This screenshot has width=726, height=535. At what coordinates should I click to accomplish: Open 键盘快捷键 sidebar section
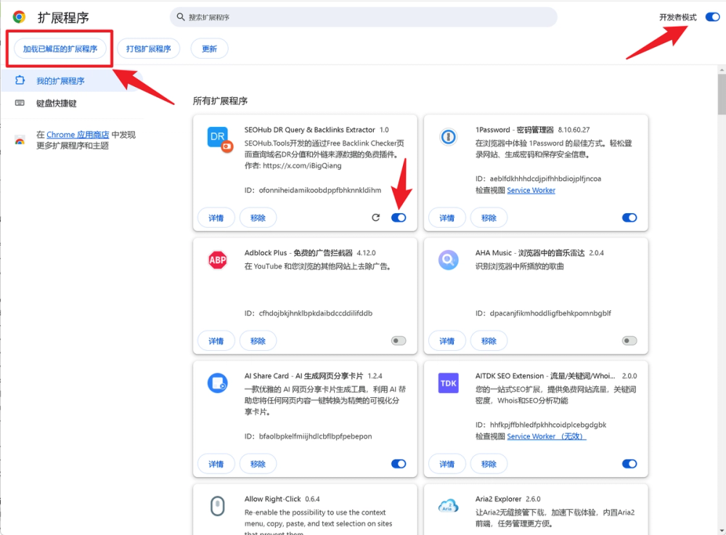click(72, 103)
